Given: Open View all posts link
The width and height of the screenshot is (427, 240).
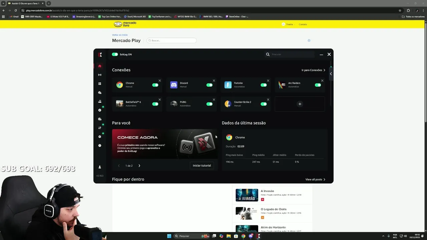Looking at the screenshot, I should pyautogui.click(x=315, y=179).
